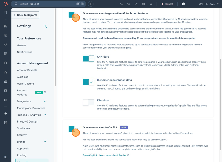Expand the Tracking & Analytics chevron

pos(45,115)
